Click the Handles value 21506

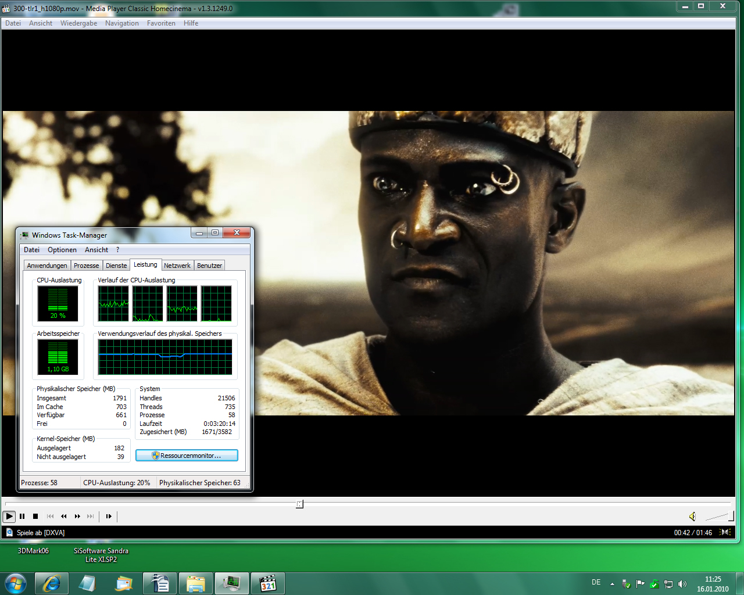click(226, 398)
